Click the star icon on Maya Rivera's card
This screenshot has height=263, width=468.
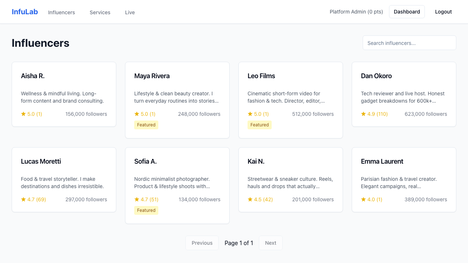137,114
